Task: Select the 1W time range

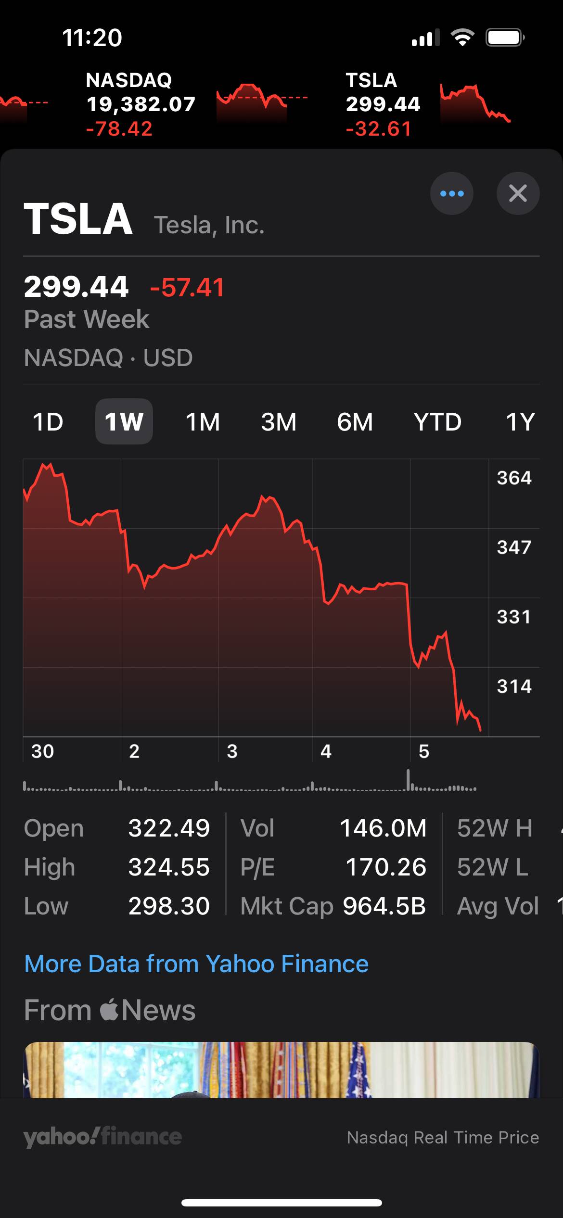Action: tap(124, 422)
